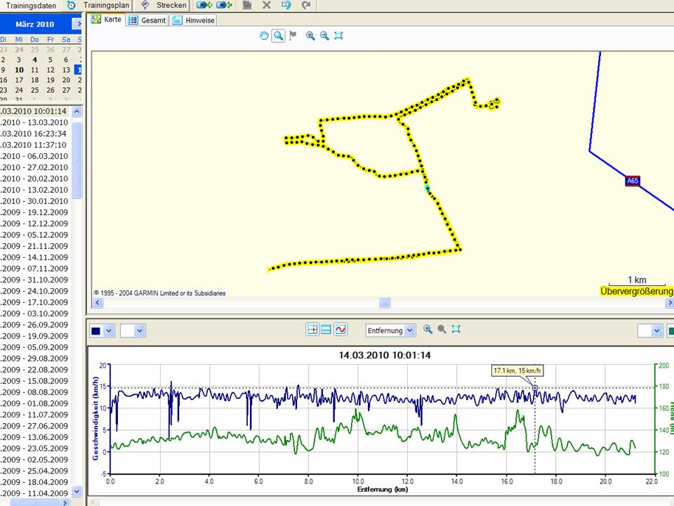Click the flag marker tool above map
674x506 pixels.
click(x=293, y=36)
